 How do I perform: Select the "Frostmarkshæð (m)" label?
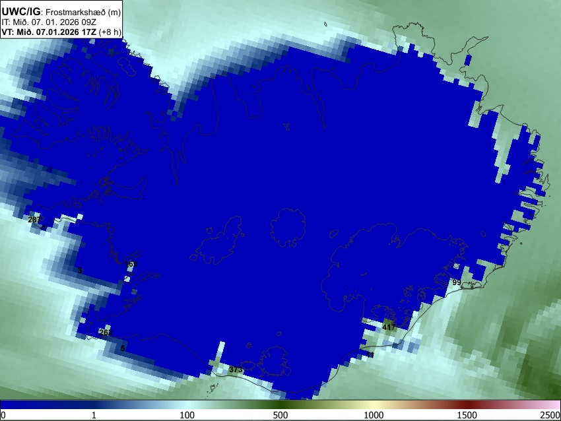83,12
